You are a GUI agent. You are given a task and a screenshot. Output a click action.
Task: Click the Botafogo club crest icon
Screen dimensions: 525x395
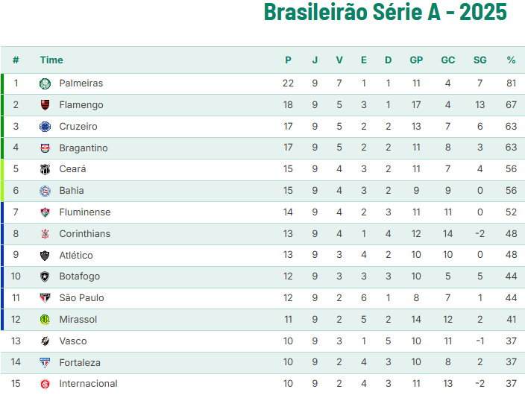45,276
